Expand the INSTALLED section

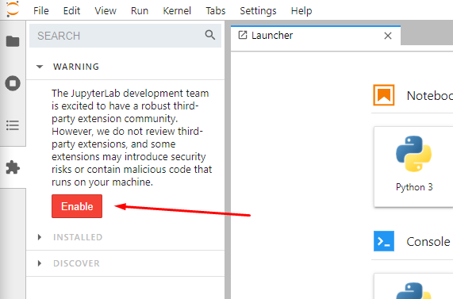point(125,237)
